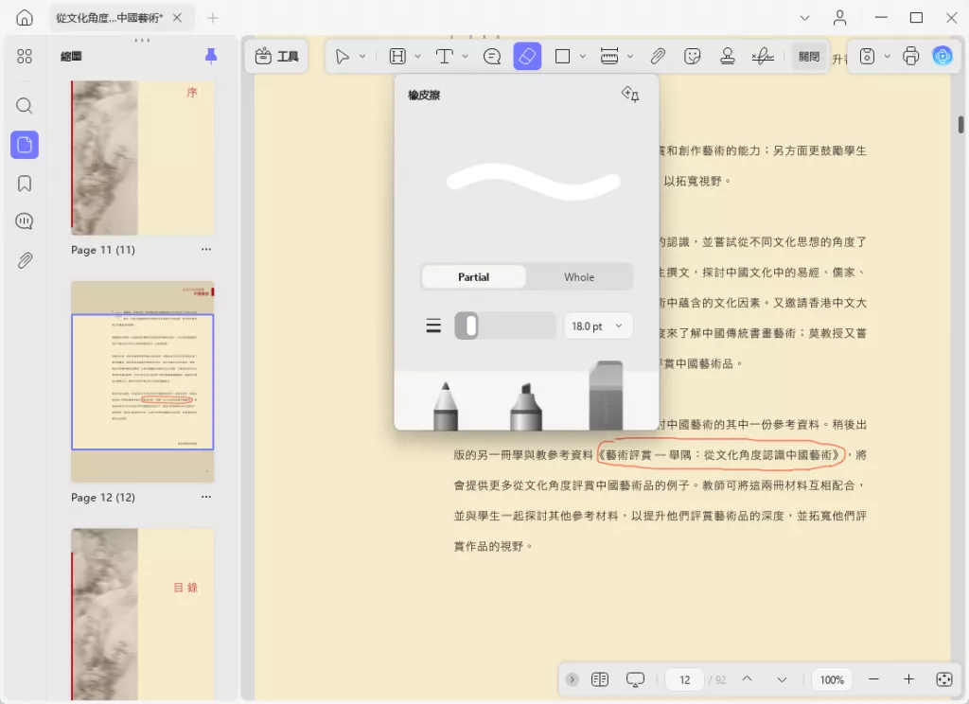Viewport: 969px width, 704px height.
Task: Open a new tab with plus button
Action: point(213,18)
